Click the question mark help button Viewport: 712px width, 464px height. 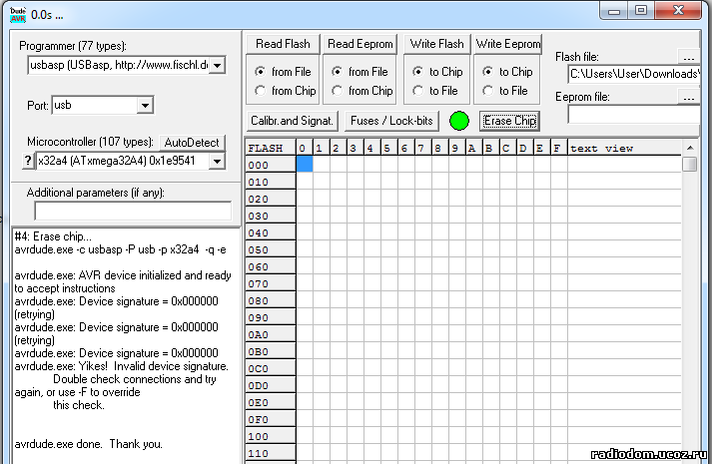pyautogui.click(x=28, y=161)
